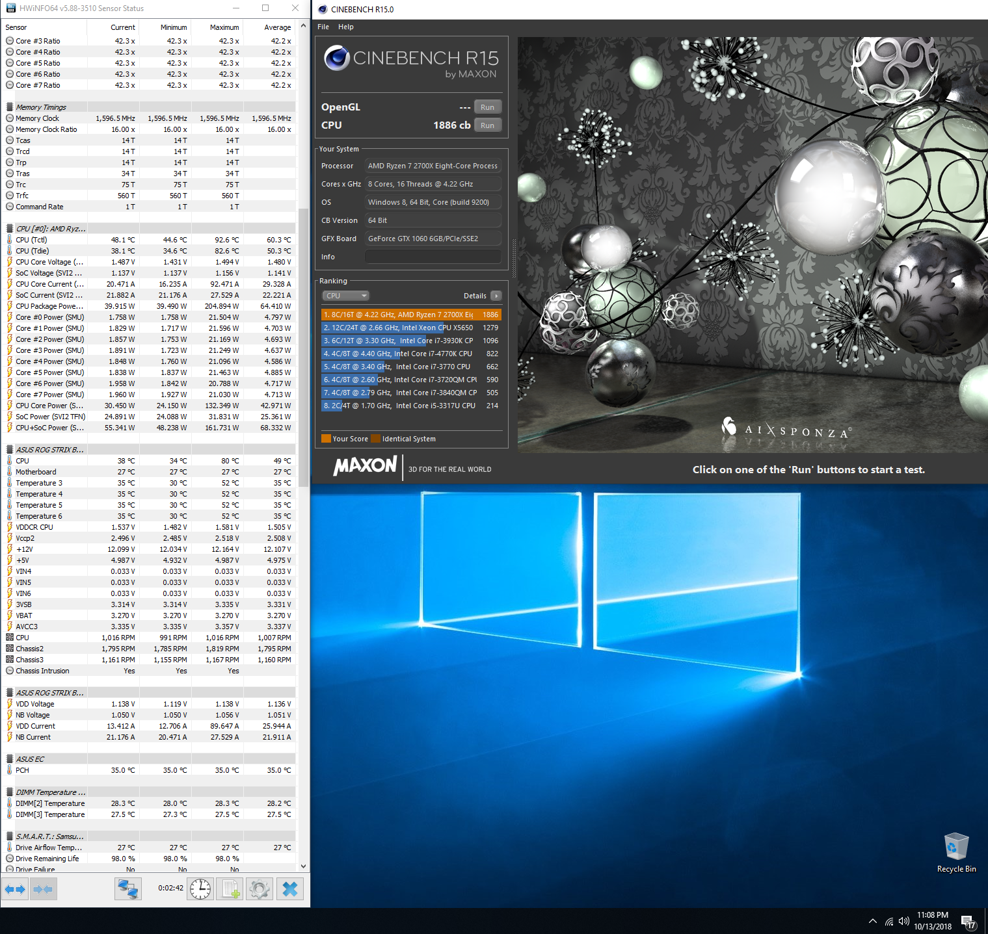The width and height of the screenshot is (988, 934).
Task: Click the Processor field AMD Ryzen 7 2700X
Action: pos(433,166)
